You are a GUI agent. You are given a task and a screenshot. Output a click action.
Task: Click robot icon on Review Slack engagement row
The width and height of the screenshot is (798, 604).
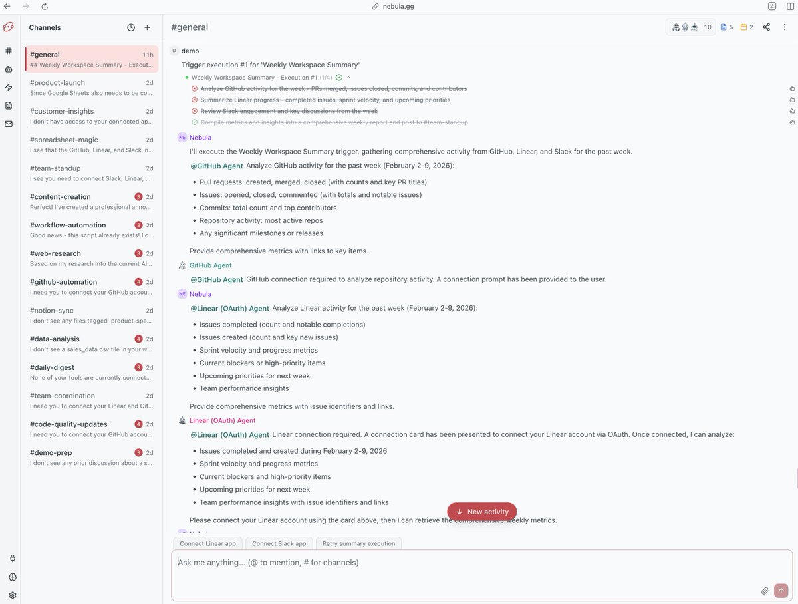click(x=792, y=111)
